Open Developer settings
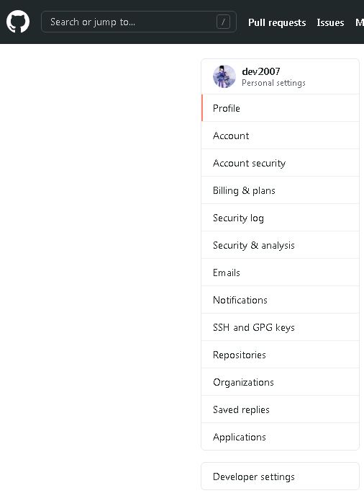Screen dimensions: 364x501 (x=280, y=476)
